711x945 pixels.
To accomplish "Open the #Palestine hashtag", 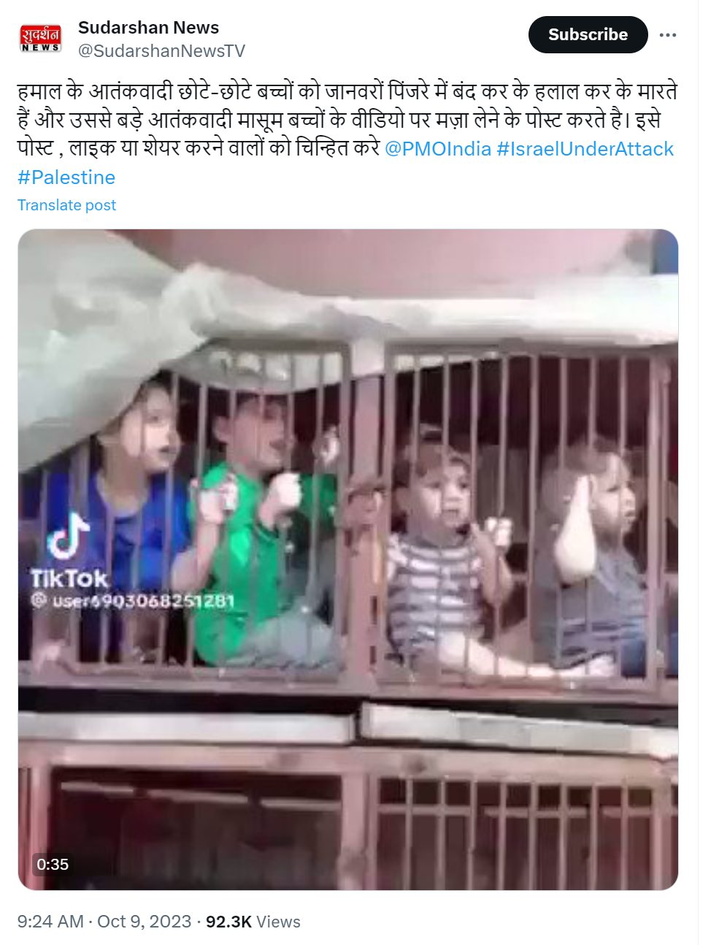I will (x=66, y=177).
